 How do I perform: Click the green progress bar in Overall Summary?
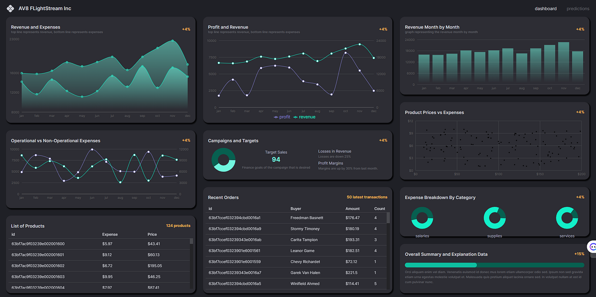pos(441,265)
